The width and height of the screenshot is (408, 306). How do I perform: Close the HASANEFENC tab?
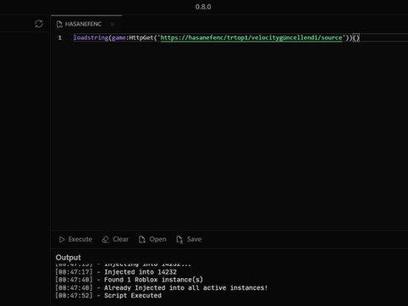point(113,25)
